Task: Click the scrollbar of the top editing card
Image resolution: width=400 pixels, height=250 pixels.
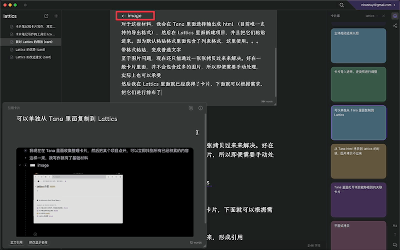Action: (275, 72)
